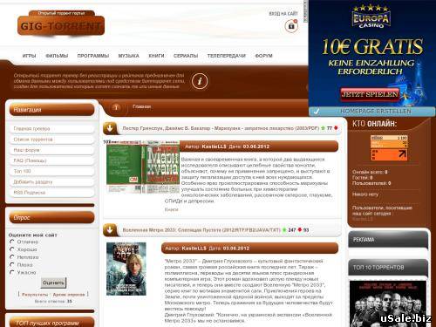Open the ФИЛЬМЫ menu item
Viewport: 436px width, 327px height.
point(57,56)
